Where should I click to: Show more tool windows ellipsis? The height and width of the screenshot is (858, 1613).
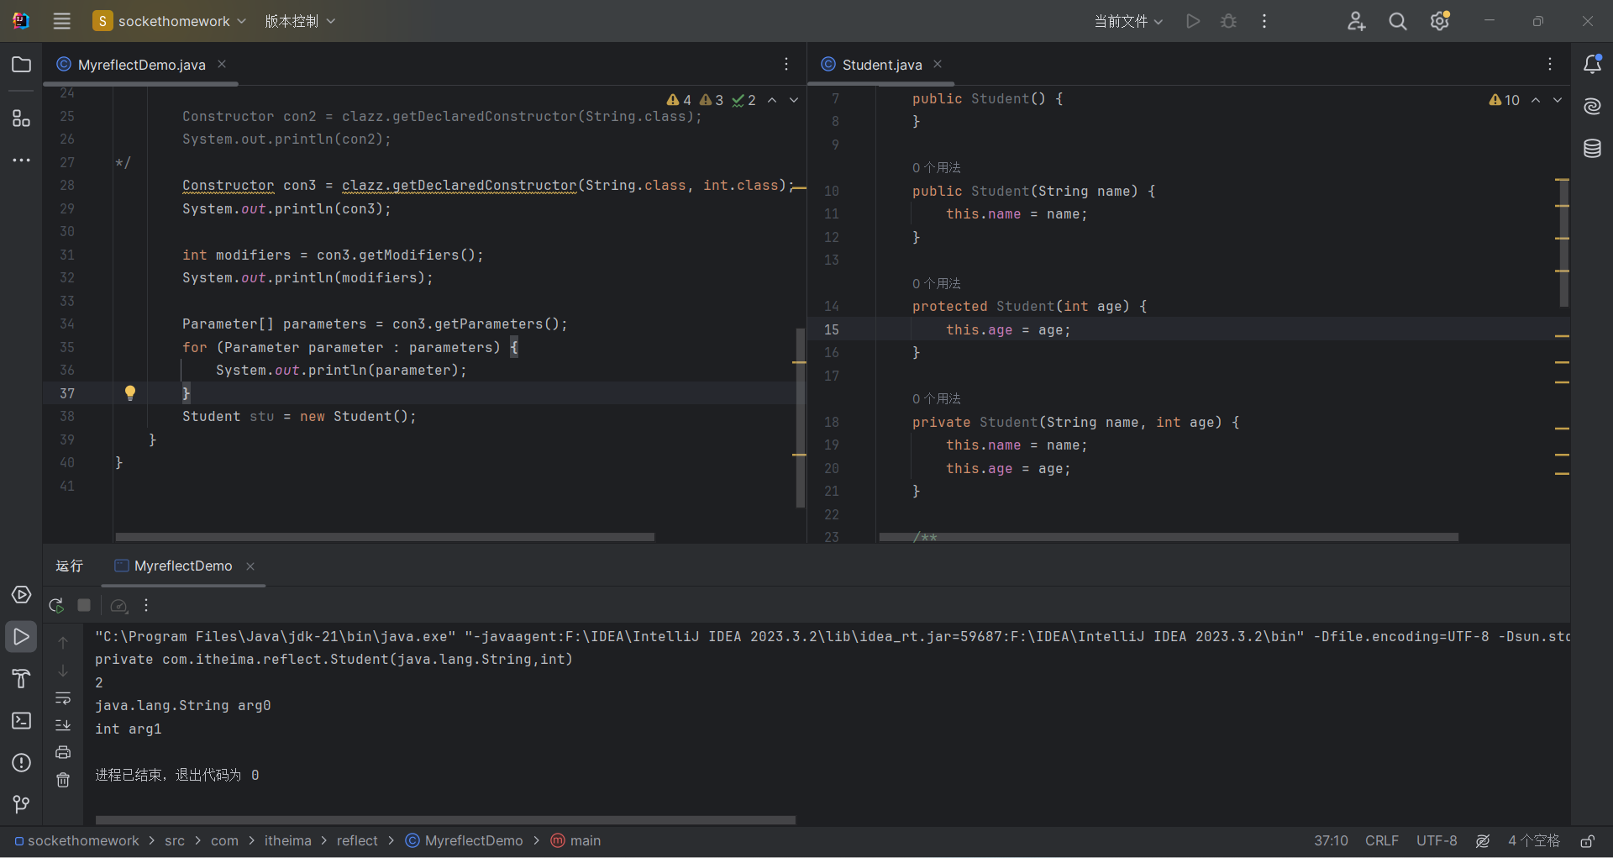click(x=21, y=160)
